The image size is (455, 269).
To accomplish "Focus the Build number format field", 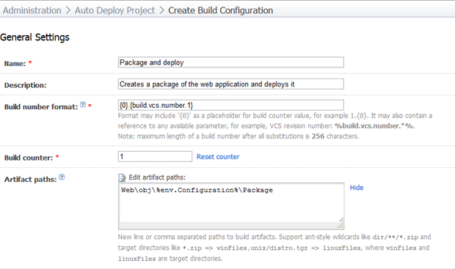I will pos(231,105).
